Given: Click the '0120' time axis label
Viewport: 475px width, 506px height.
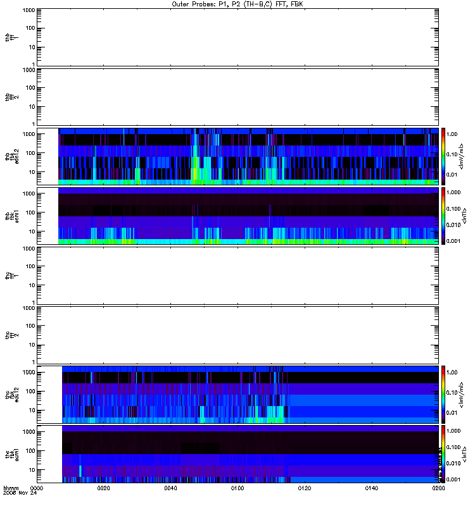Looking at the screenshot, I should (305, 488).
